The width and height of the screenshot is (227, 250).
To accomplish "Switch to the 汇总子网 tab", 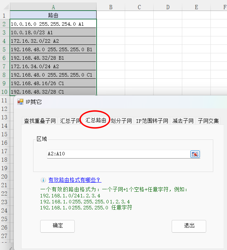I will pyautogui.click(x=70, y=121).
